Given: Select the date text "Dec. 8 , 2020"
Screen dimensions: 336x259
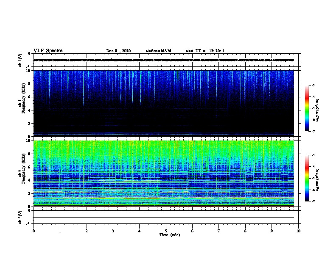Looking at the screenshot, I should [x=118, y=51].
